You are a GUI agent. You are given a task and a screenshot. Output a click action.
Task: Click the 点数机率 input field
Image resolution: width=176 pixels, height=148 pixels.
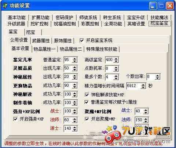point(109,68)
